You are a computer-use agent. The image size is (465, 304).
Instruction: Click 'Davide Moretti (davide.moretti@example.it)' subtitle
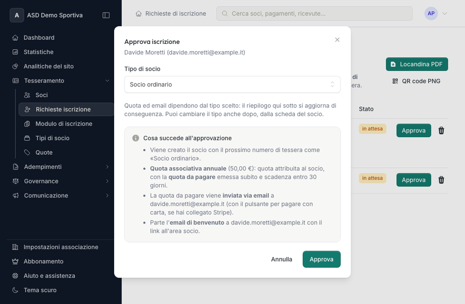click(184, 53)
